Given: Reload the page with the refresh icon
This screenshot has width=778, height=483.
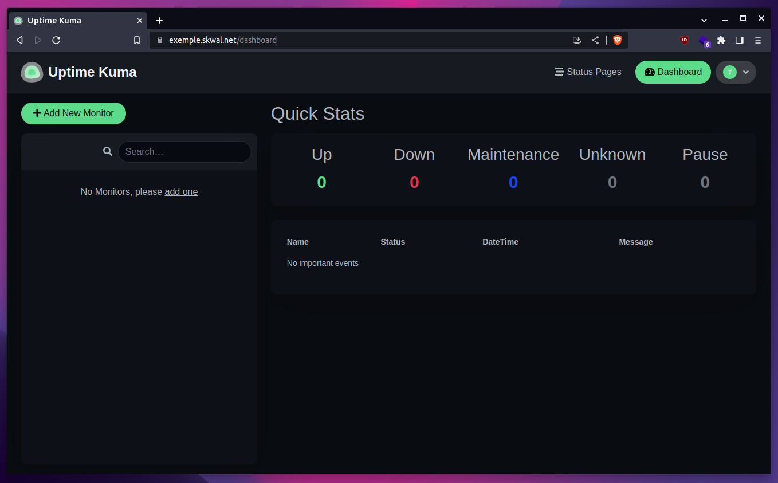Looking at the screenshot, I should (56, 40).
